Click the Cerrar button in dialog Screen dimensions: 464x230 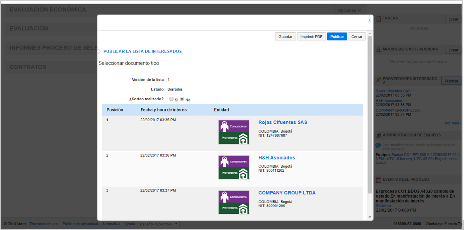pos(357,37)
